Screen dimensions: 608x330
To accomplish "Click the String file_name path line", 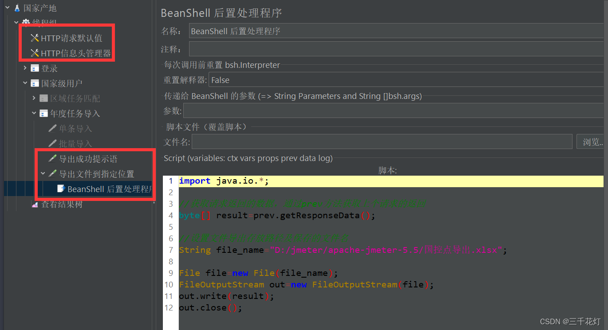I will point(343,250).
